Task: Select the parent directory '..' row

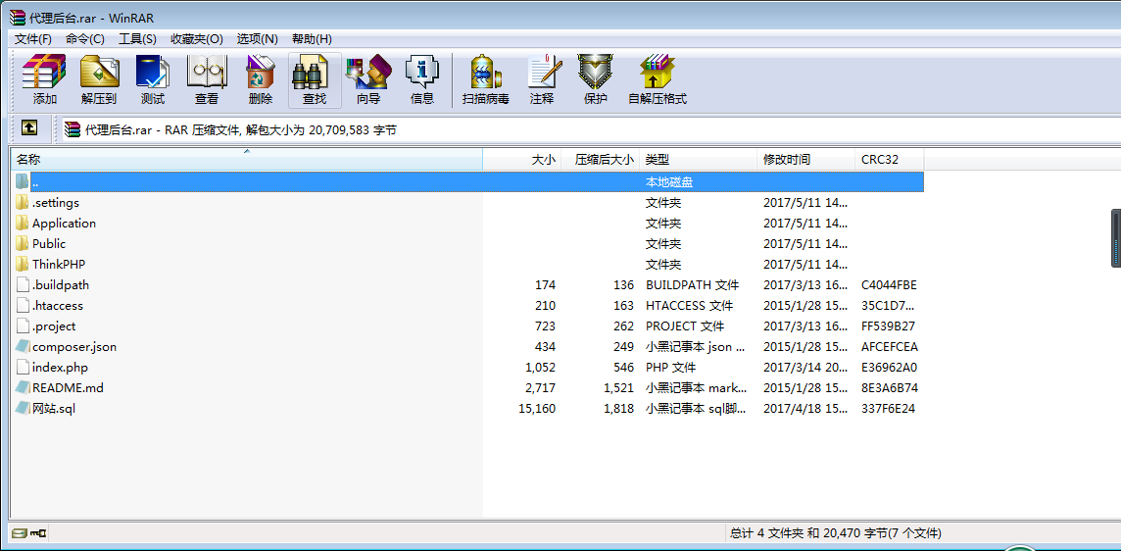Action: pyautogui.click(x=468, y=181)
